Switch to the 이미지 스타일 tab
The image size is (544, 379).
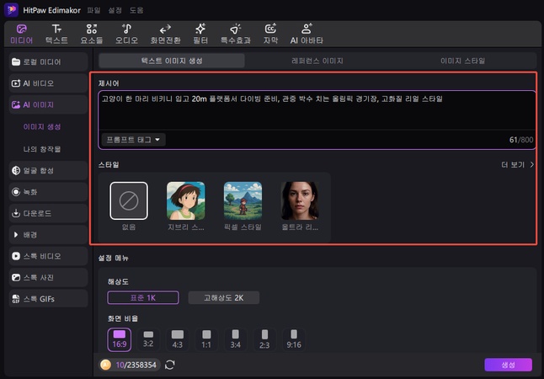(x=463, y=61)
